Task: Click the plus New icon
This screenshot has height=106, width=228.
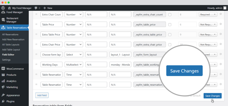Action: point(45,8)
